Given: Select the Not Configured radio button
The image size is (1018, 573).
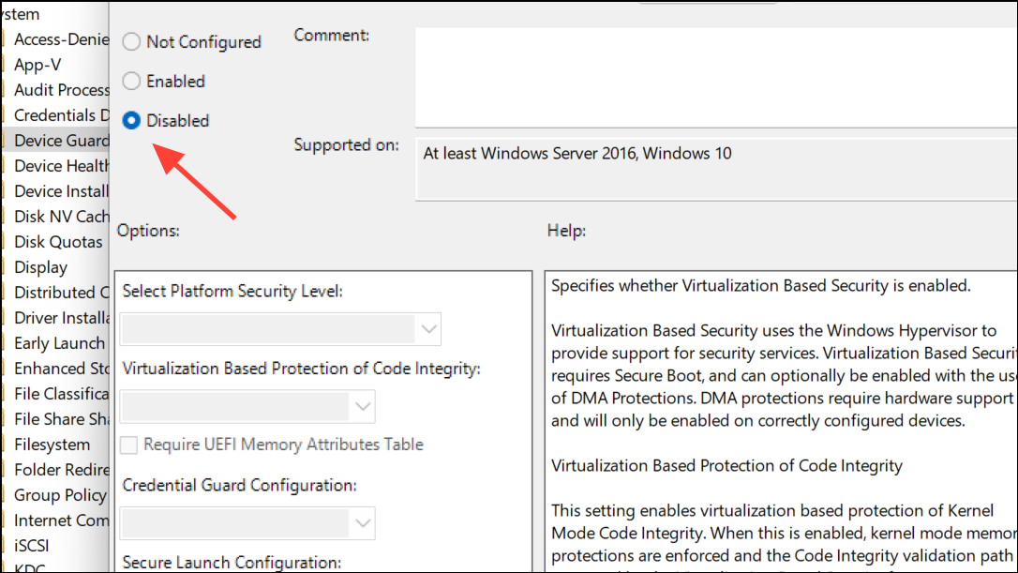Looking at the screenshot, I should 132,42.
